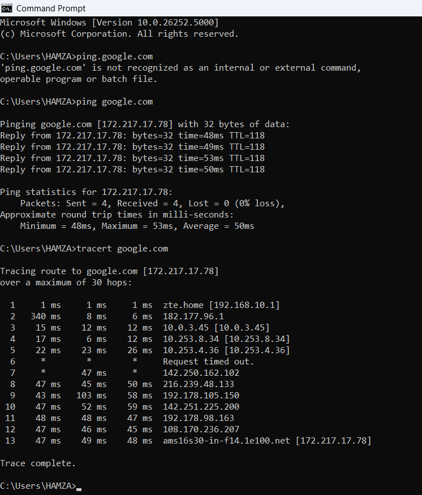This screenshot has height=495, width=422.
Task: Click the IP address 182.177.96.1
Action: (x=193, y=316)
